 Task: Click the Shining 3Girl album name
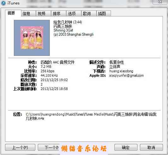click(63, 30)
